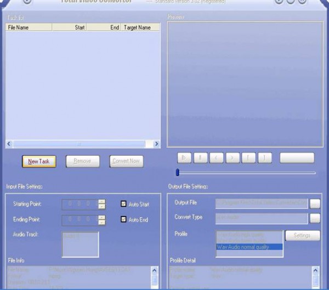Click the Convert Type field
The height and width of the screenshot is (290, 329).
point(262,219)
